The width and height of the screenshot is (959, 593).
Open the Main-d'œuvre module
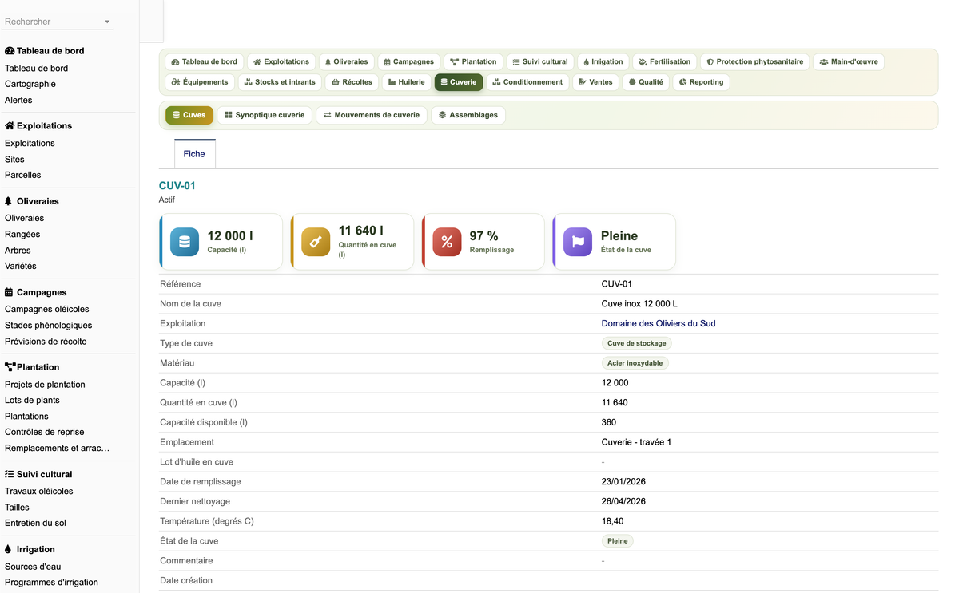[x=849, y=61]
